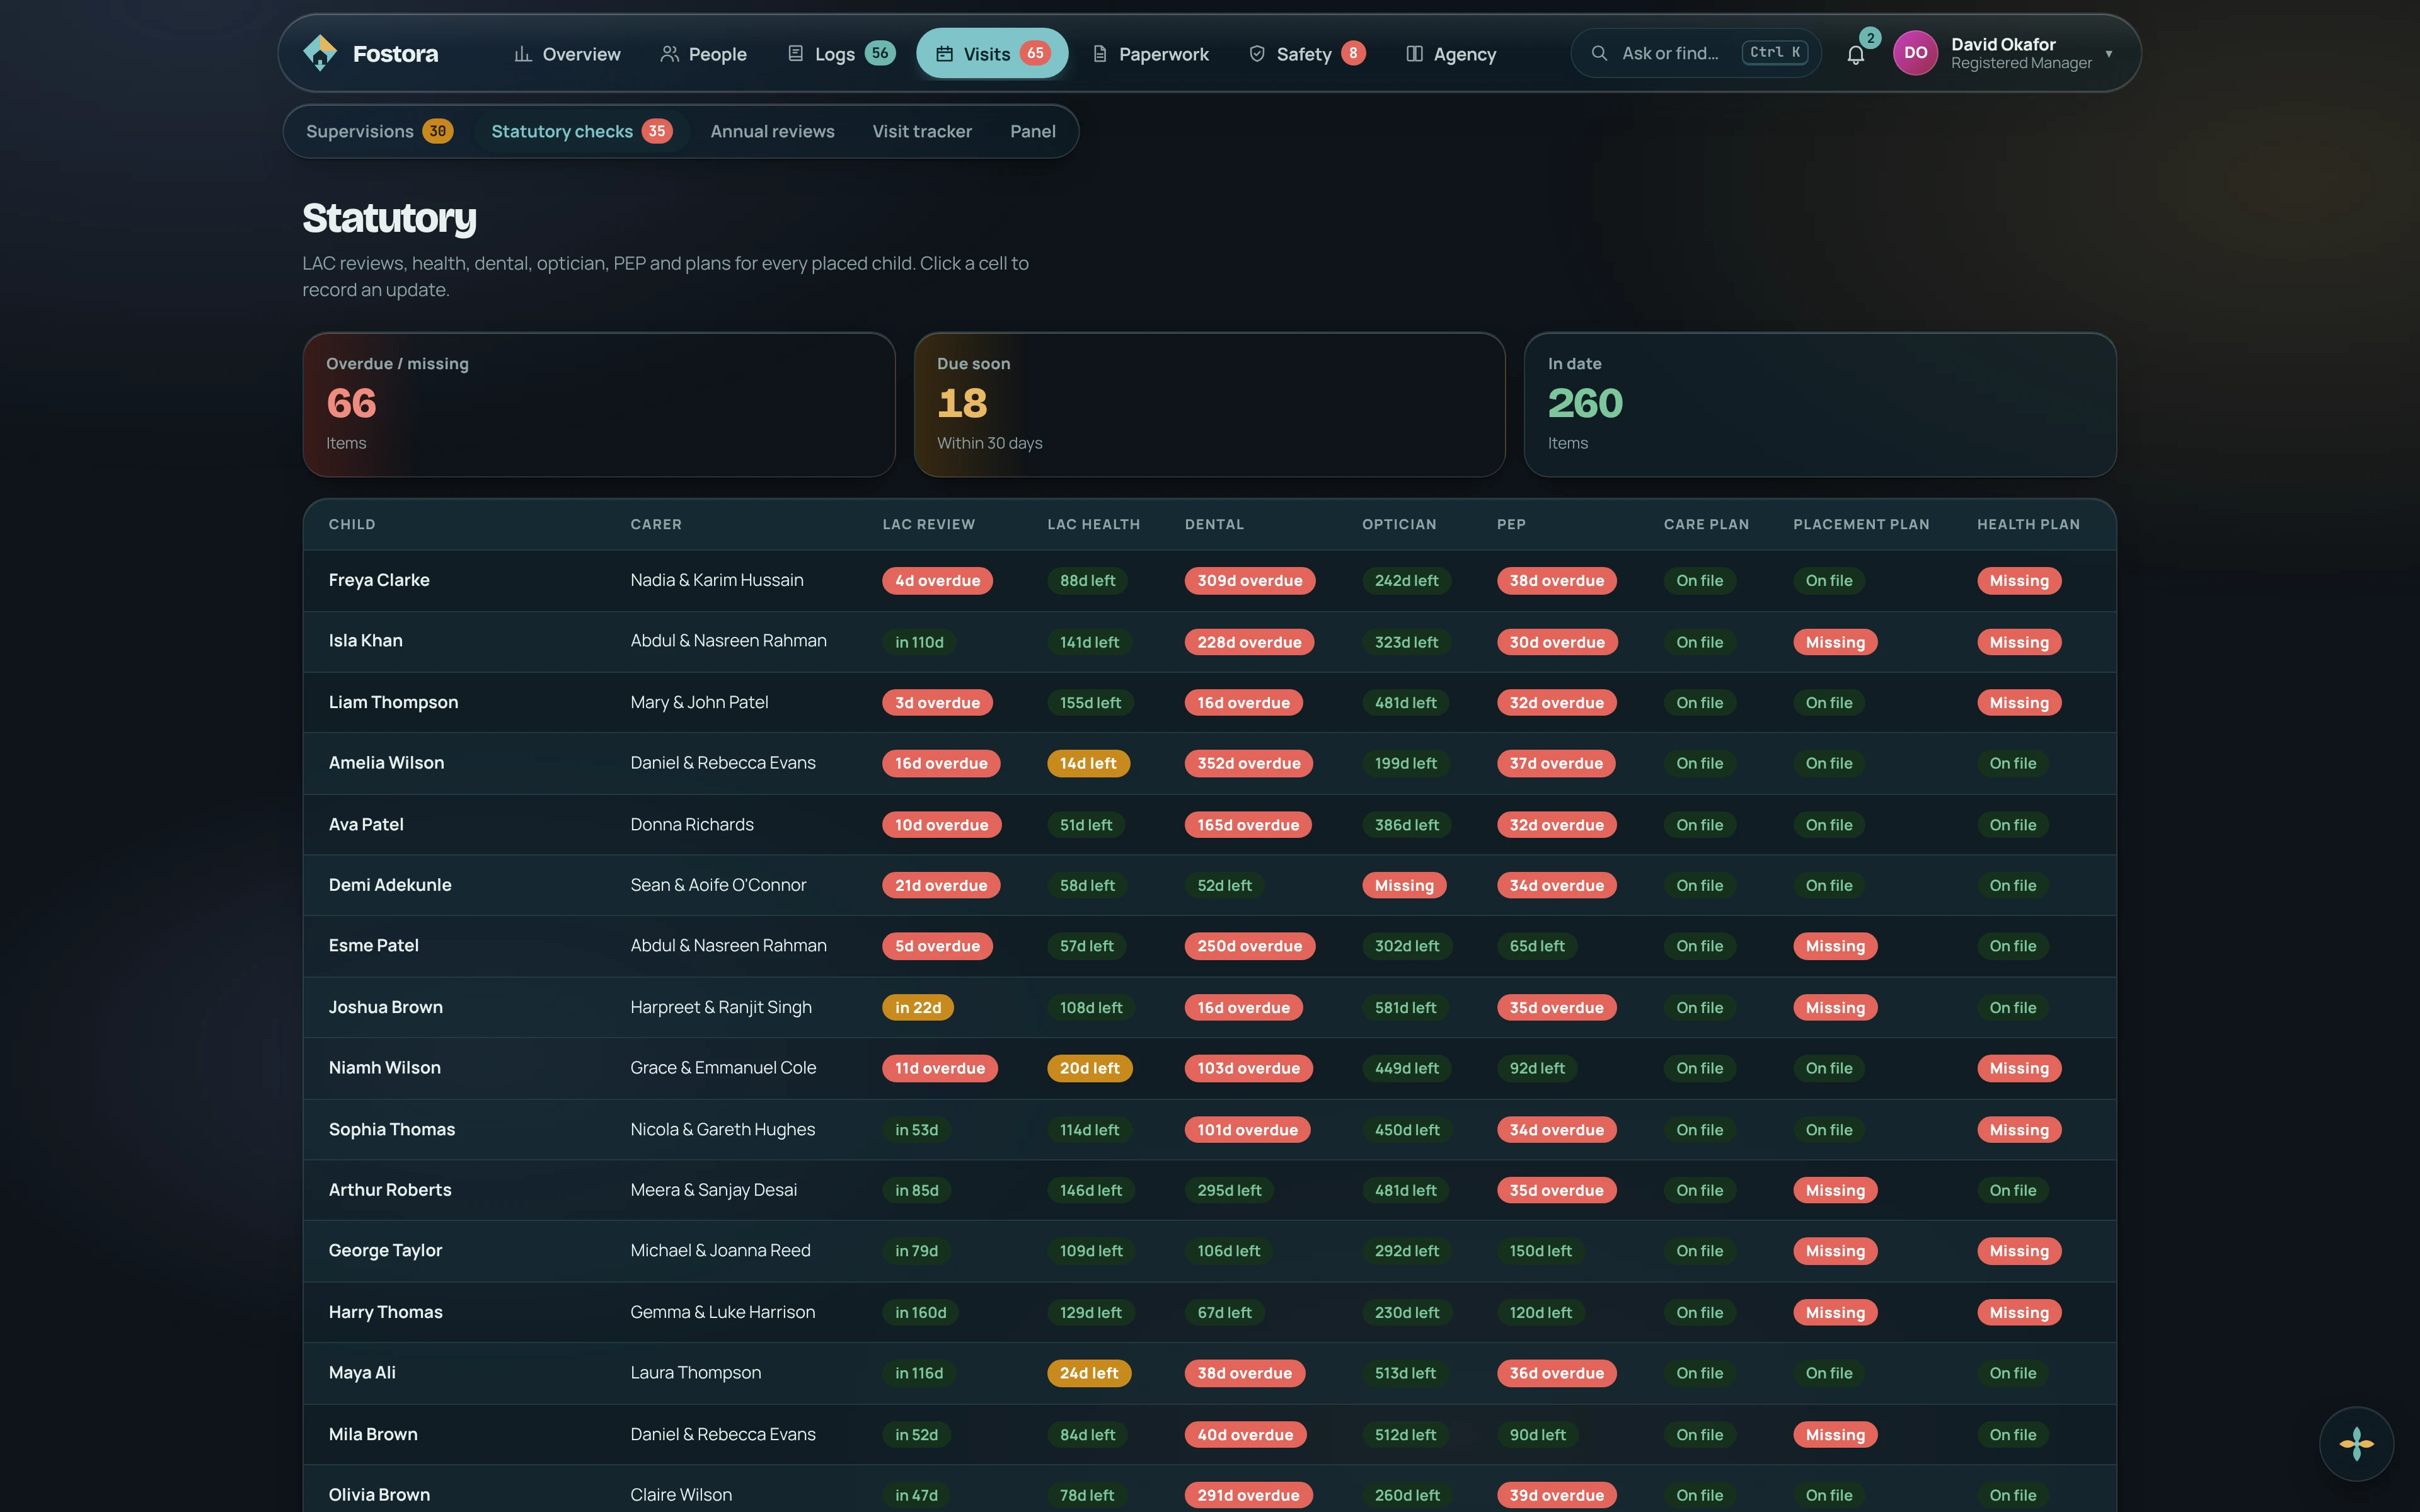Click the Fostora logo icon
The height and width of the screenshot is (1512, 2420).
[x=320, y=53]
